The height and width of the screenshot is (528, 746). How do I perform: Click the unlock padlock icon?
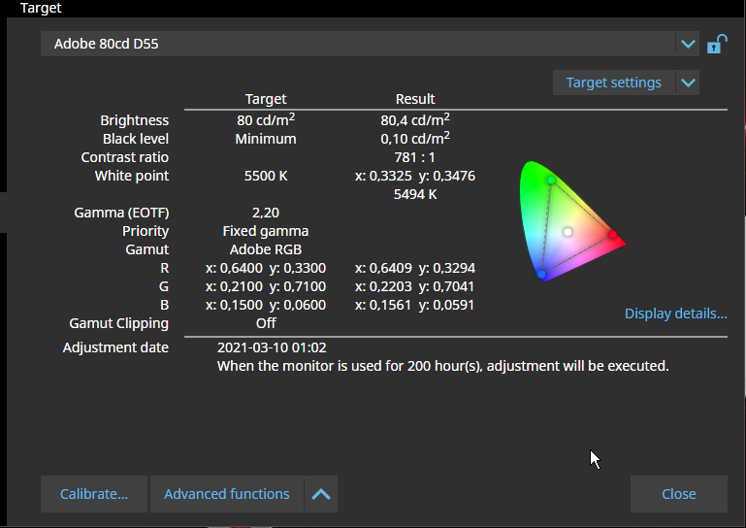pos(717,44)
